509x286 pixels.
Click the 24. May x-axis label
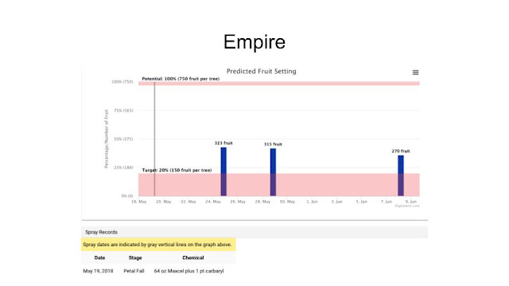click(x=213, y=202)
